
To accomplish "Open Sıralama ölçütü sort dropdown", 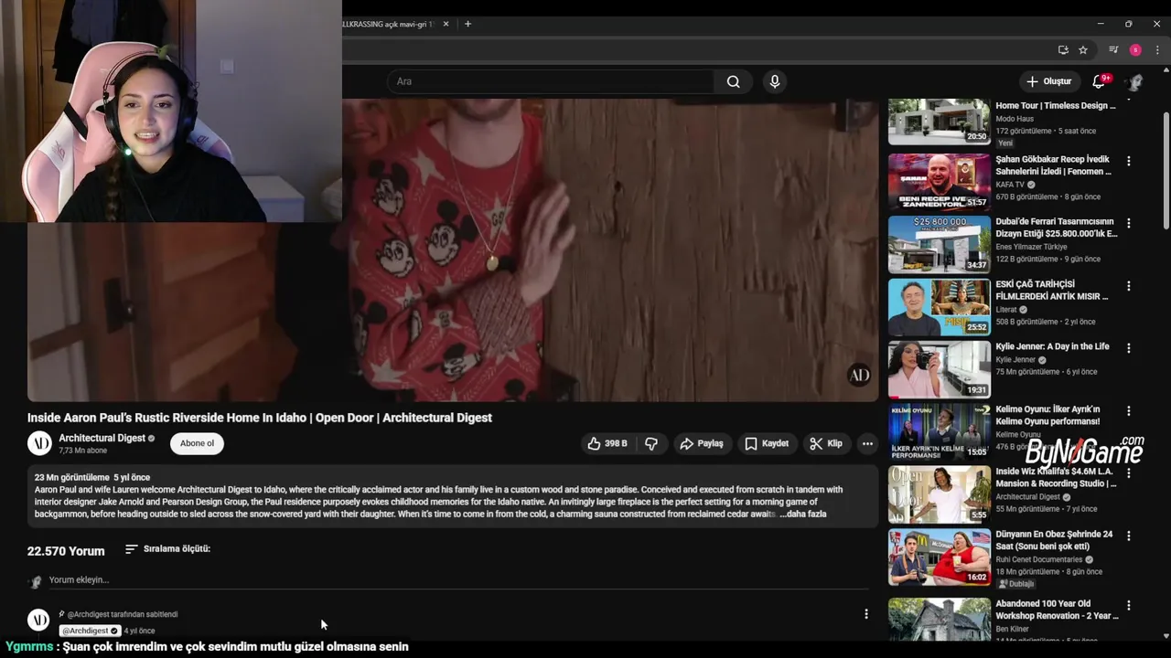I will click(167, 549).
